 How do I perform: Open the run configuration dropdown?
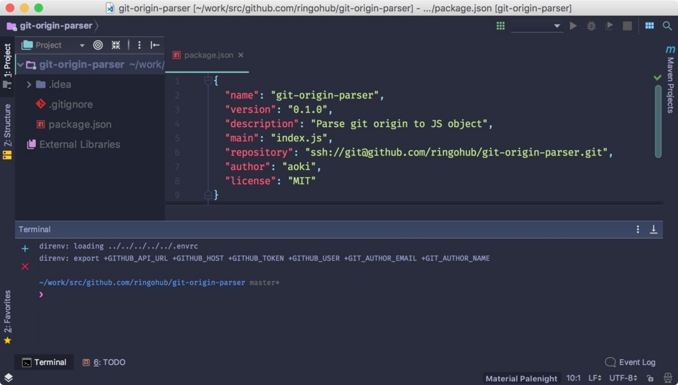(536, 26)
